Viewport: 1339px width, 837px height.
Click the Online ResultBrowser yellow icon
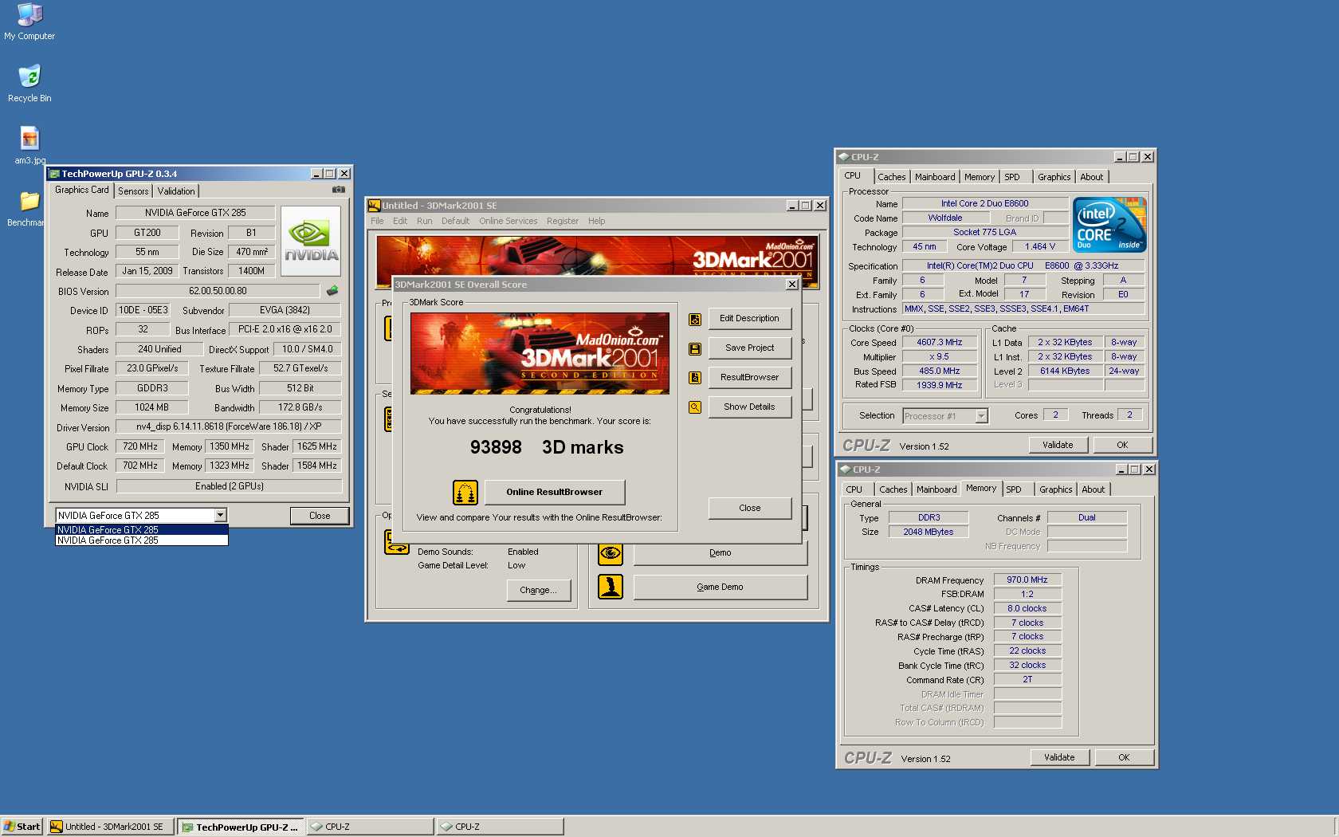click(465, 493)
